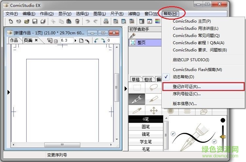Select the 整页 item in beginner assistant
The image size is (246, 162).
click(x=145, y=43)
